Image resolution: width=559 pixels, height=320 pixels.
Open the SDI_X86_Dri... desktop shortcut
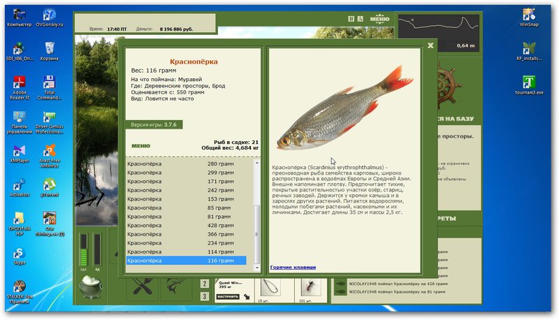[20, 52]
